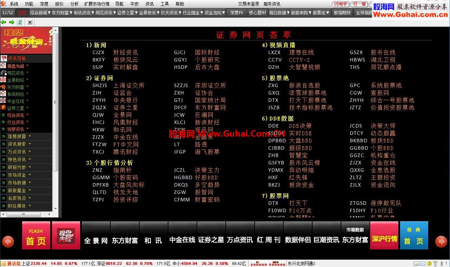450x267 pixels.
Task: Select the 主页 tab in the toolbar
Action: tap(22, 13)
